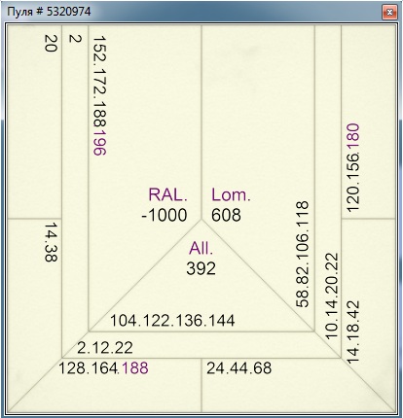The width and height of the screenshot is (403, 418).
Task: Click the vertical 14.18.42 entry
Action: click(x=353, y=332)
